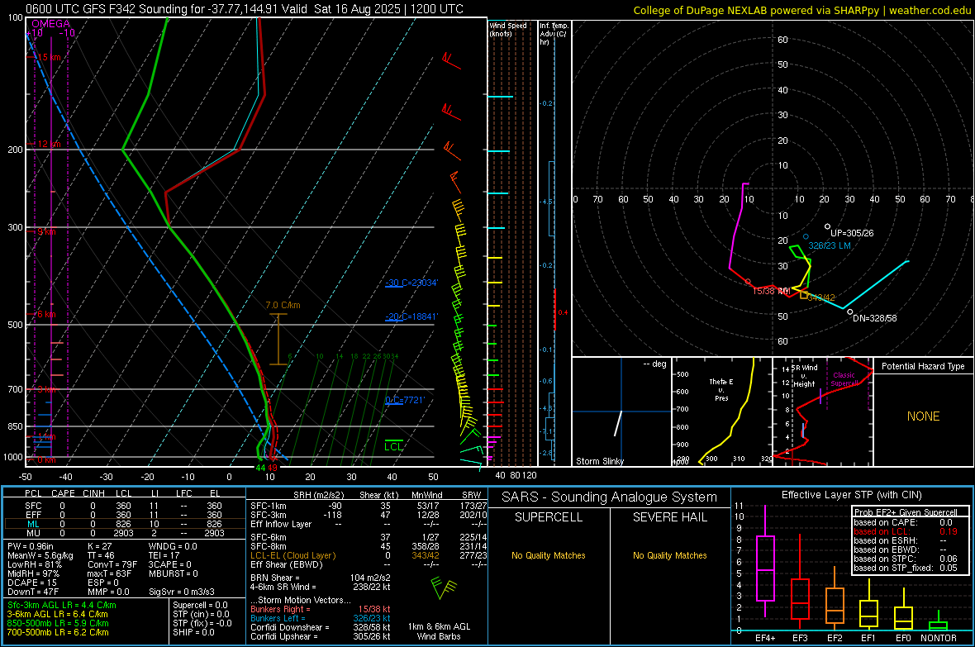Click the SUPERCELL column heading
This screenshot has height=647, width=975.
pos(549,517)
